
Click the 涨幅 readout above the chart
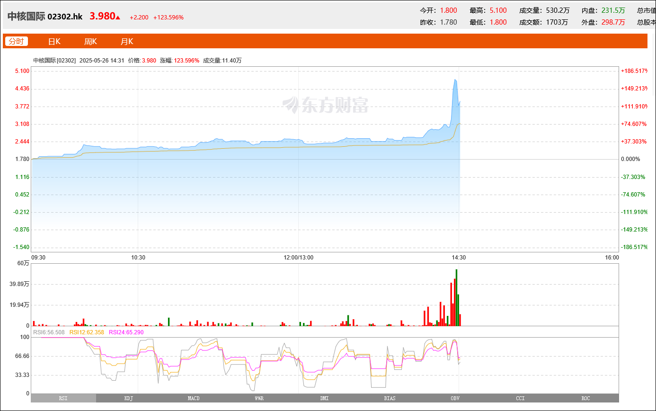click(179, 60)
